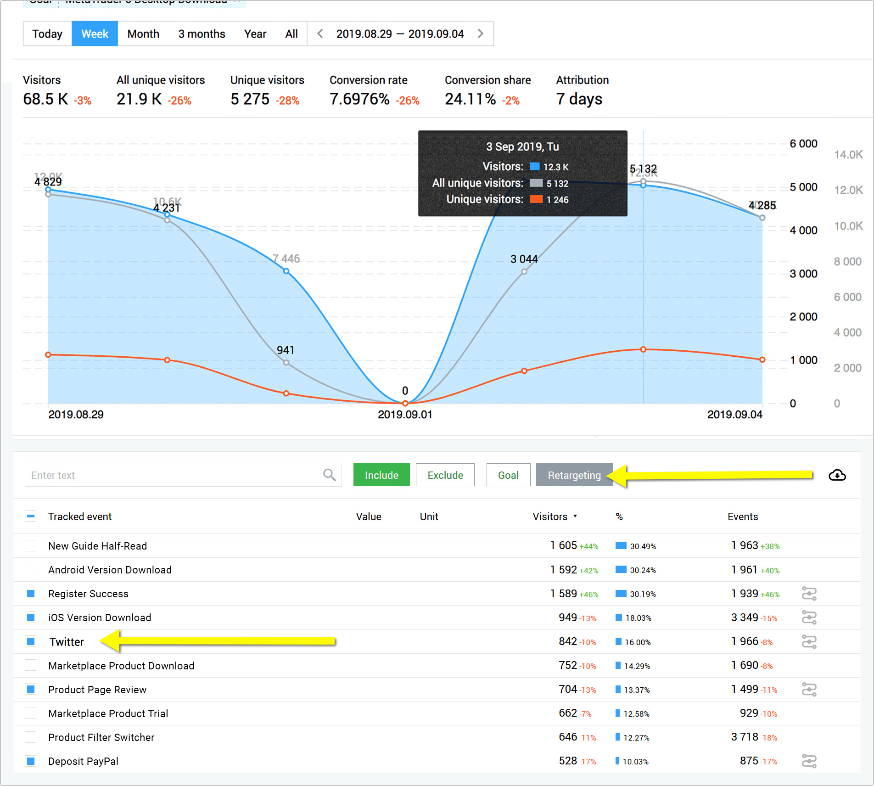This screenshot has height=786, width=874.
Task: Enable Marketplace Product Download checkbox
Action: [31, 665]
